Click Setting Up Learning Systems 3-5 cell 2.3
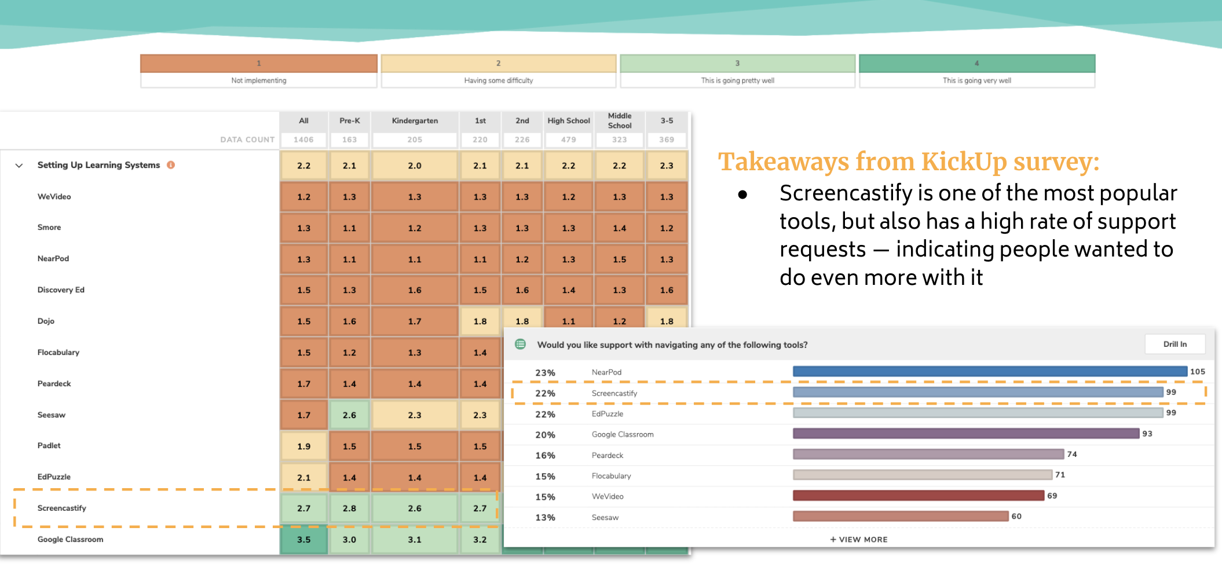1222x586 pixels. coord(667,166)
